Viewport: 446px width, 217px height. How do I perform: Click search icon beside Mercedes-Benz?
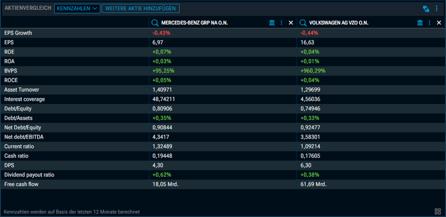coord(155,23)
